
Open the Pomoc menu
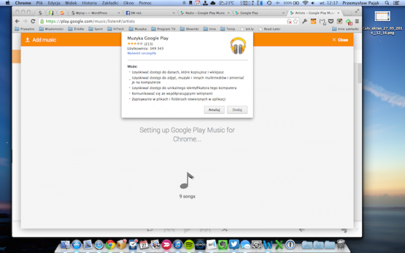tap(145, 3)
